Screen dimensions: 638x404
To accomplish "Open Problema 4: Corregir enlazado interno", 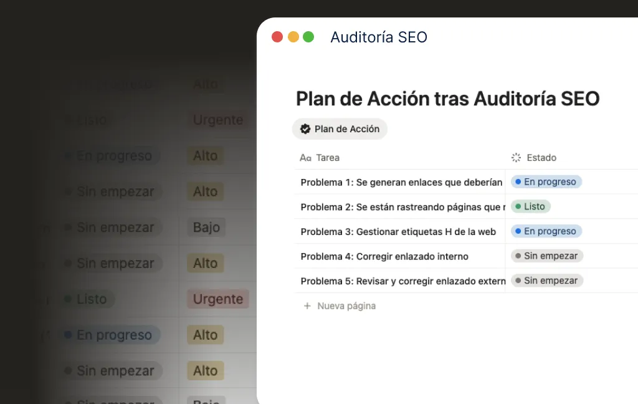I will point(384,256).
